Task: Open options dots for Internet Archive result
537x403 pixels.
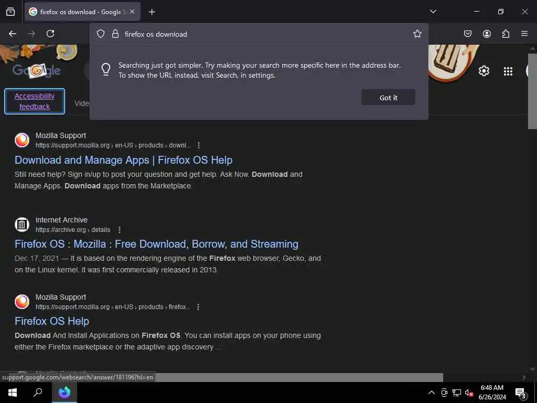Action: (119, 230)
